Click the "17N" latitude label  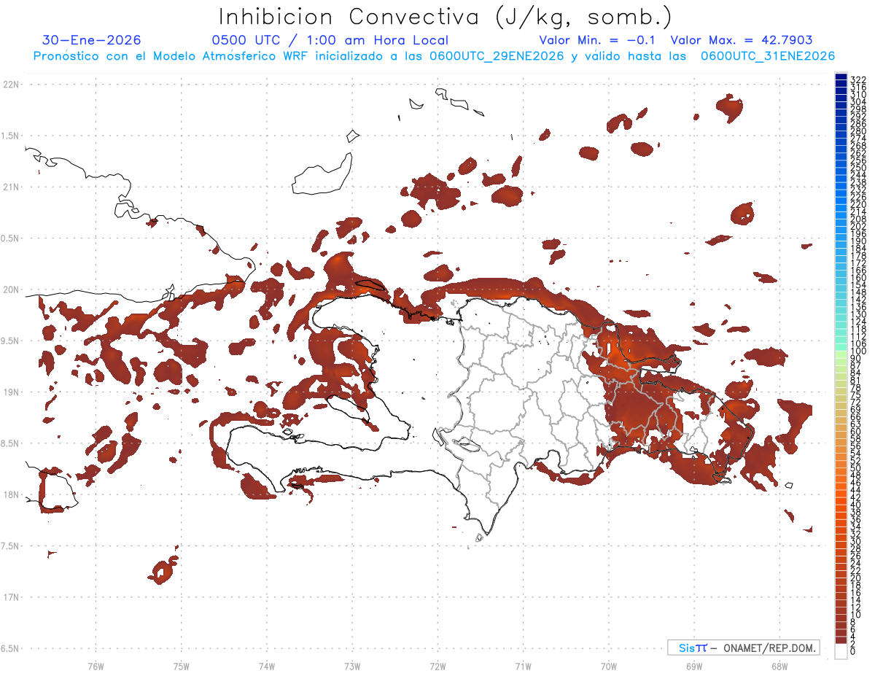pos(11,597)
